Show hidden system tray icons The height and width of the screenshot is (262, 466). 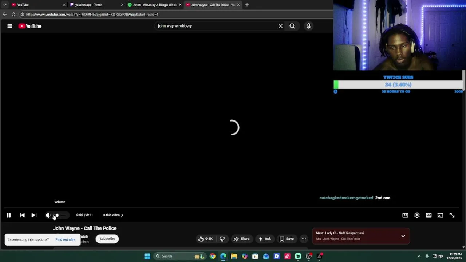point(419,256)
